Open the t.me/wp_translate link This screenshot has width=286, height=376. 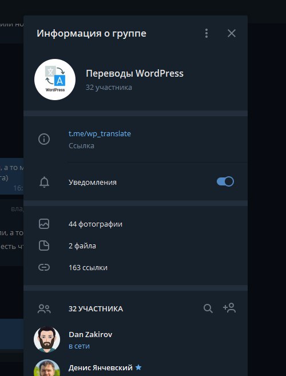tap(100, 133)
